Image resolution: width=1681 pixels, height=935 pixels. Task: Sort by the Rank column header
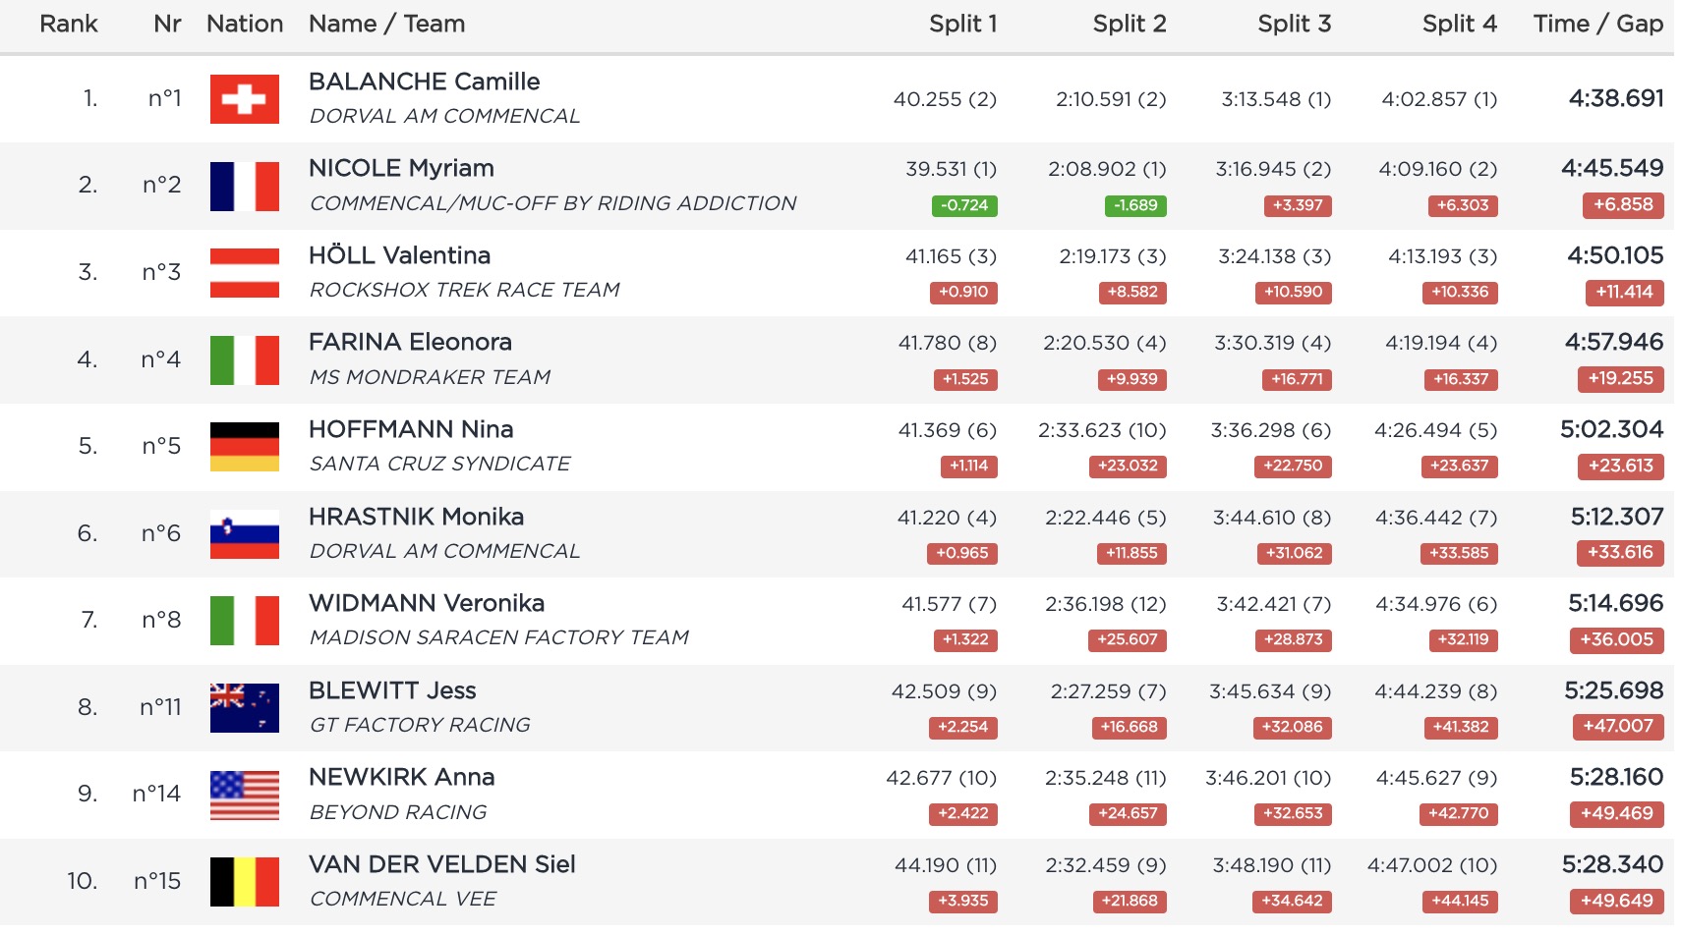68,24
